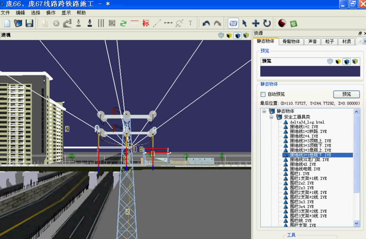Viewport: 366px width, 239px height.
Task: Switch viewport to wireframe cube mode
Action: pyautogui.click(x=221, y=35)
